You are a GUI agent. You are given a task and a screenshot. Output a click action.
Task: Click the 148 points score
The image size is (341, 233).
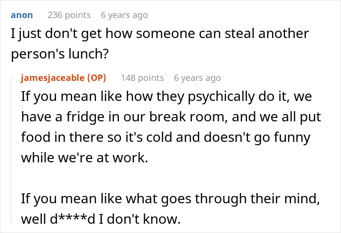pos(142,78)
